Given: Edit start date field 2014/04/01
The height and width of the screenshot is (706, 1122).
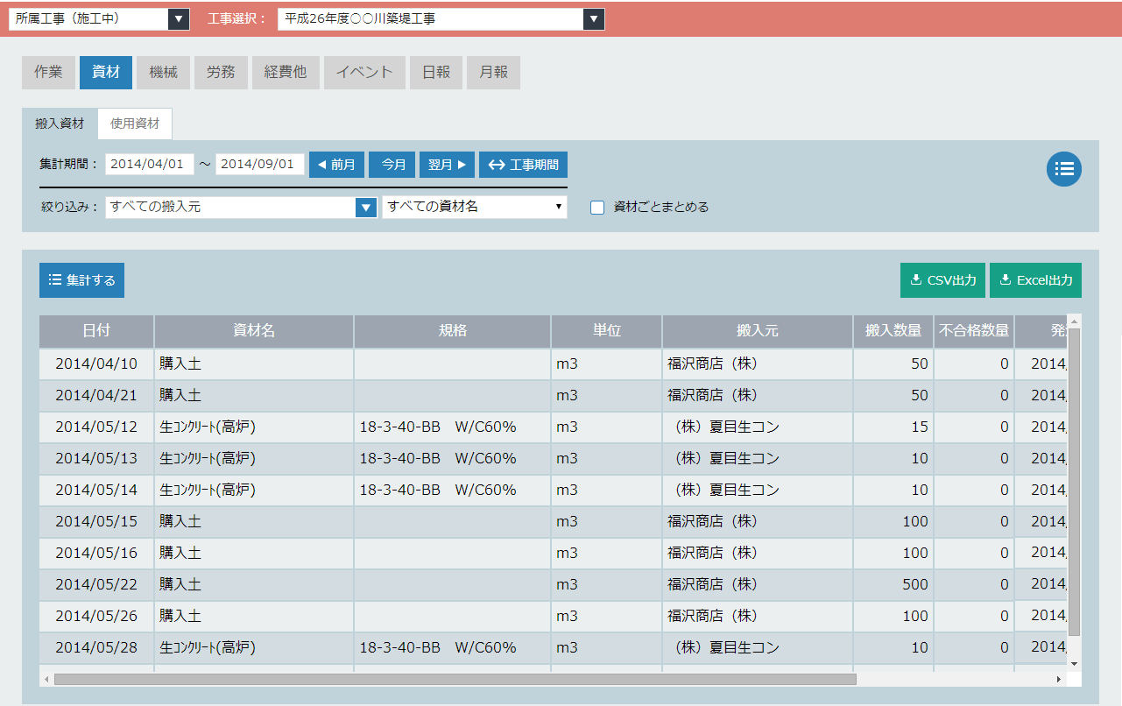Looking at the screenshot, I should [x=150, y=165].
